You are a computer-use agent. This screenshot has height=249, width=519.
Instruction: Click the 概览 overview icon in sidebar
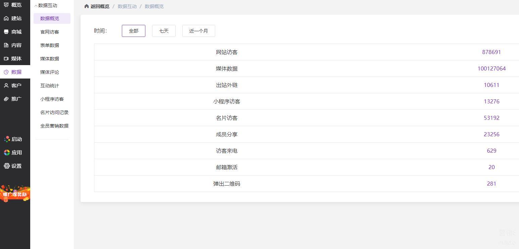(6, 5)
